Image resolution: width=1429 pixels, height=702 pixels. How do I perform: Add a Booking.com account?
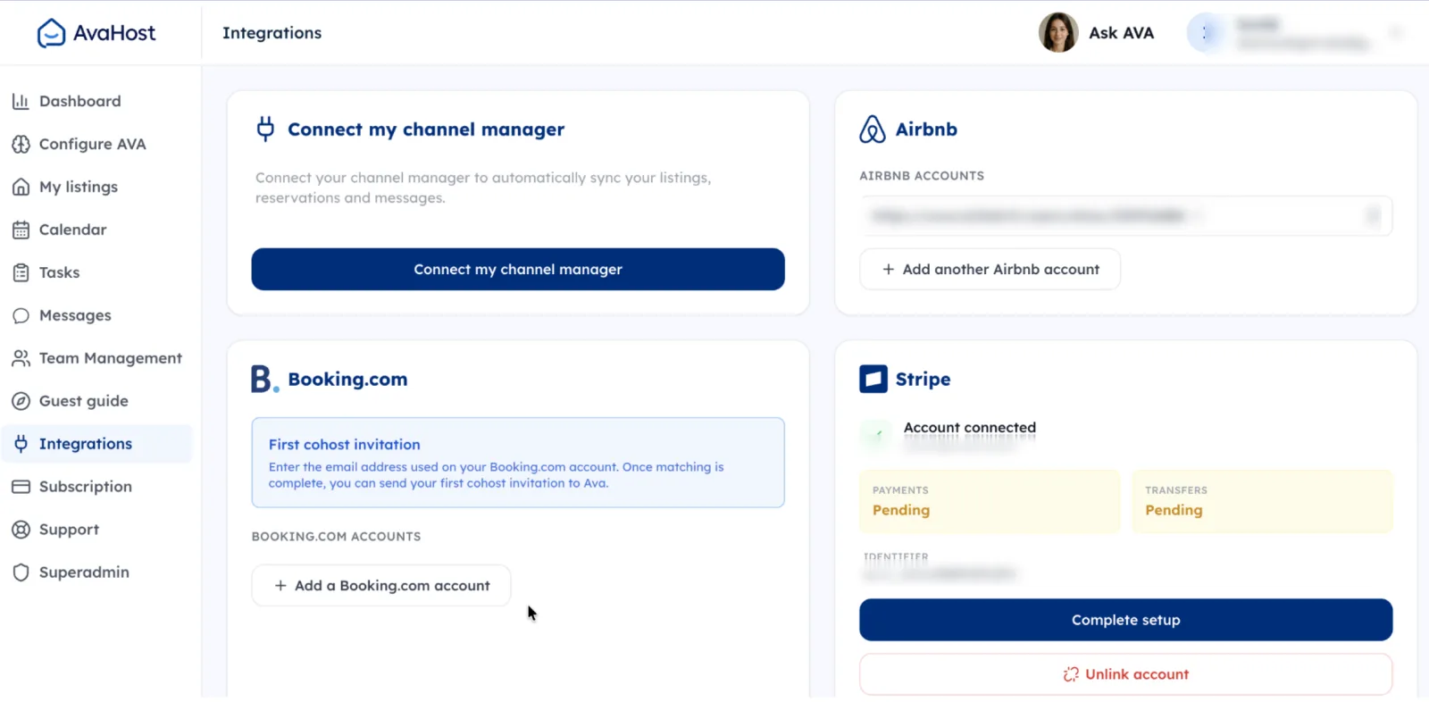coord(381,585)
